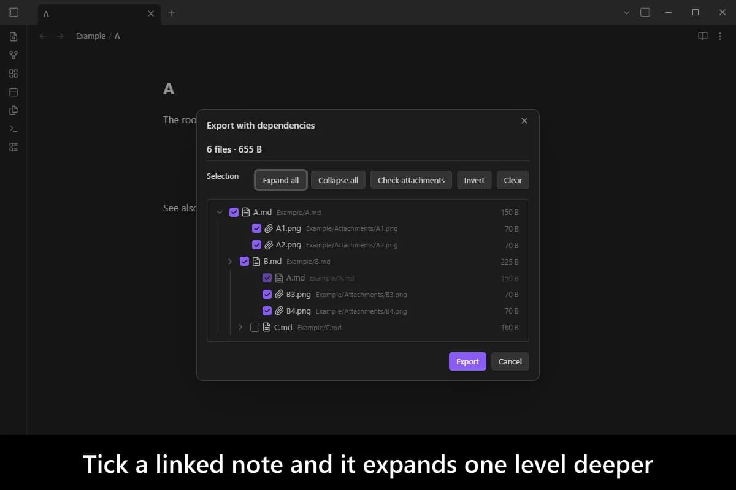
Task: Click the B4.png file name
Action: 299,311
